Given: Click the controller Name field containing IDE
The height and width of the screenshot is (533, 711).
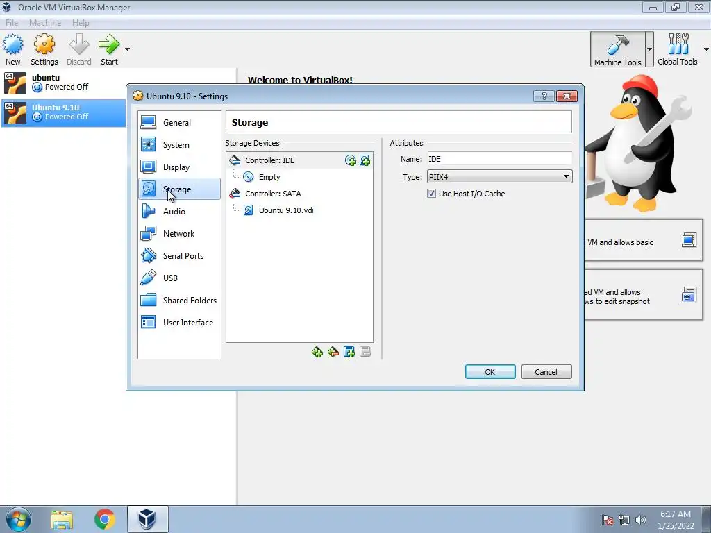Looking at the screenshot, I should click(499, 159).
